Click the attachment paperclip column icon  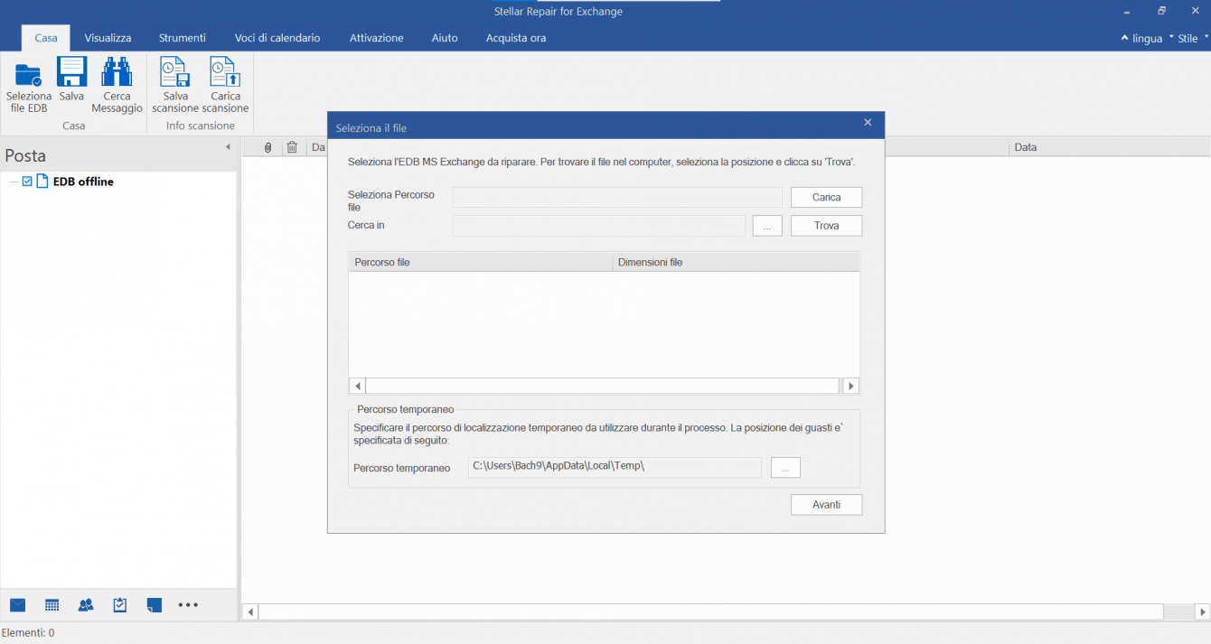click(268, 147)
